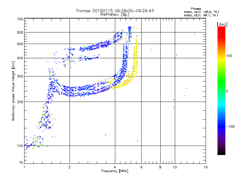The height and width of the screenshot is (182, 242).
Task: Click x-axis tick label '10'
Action: click(x=175, y=167)
